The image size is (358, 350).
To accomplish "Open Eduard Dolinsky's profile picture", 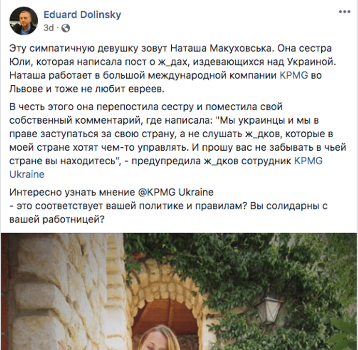I will (x=24, y=21).
